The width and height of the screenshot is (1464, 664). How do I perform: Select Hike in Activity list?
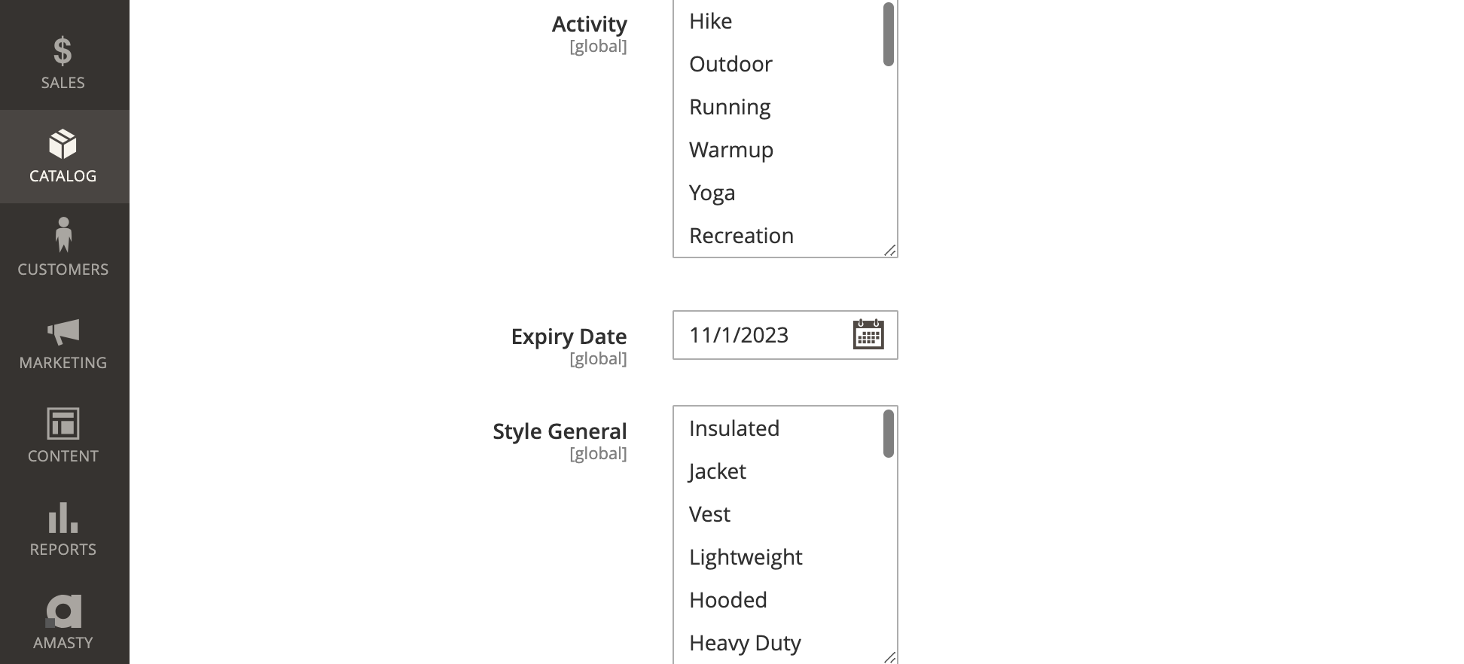pos(710,21)
